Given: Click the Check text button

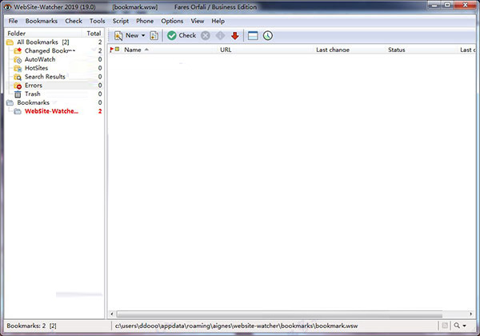Looking at the screenshot, I should [187, 35].
